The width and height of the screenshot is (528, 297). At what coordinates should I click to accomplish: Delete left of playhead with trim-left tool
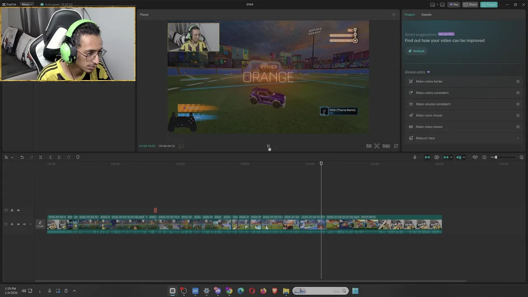point(50,157)
